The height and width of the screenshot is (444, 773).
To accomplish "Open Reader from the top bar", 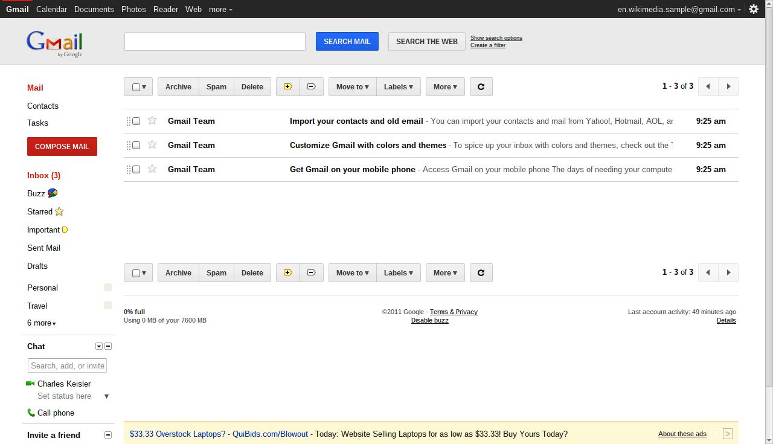I will click(165, 9).
